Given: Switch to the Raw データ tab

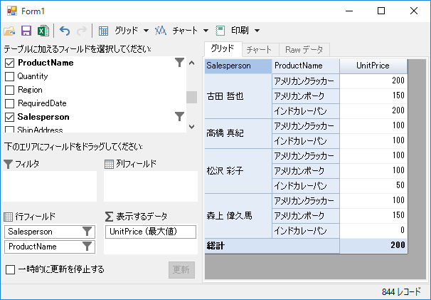Looking at the screenshot, I should coord(304,50).
